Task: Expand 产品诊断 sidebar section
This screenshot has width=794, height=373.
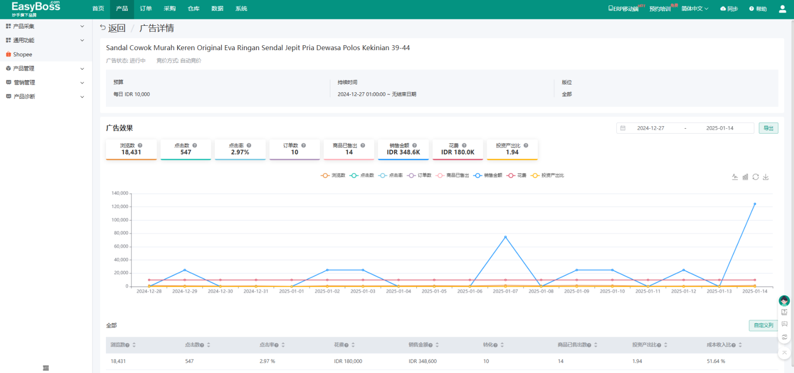Action: tap(45, 96)
